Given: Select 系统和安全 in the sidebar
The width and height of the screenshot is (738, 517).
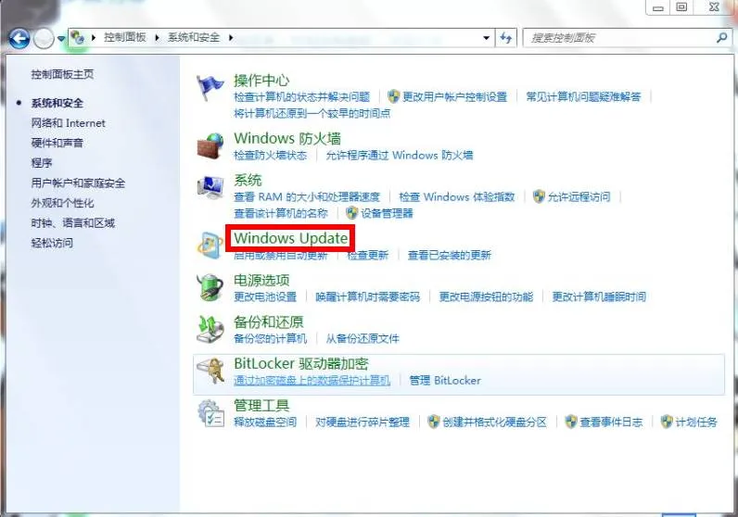Looking at the screenshot, I should pos(57,103).
